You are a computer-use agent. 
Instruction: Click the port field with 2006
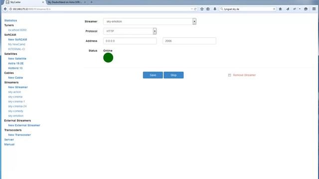[189, 41]
